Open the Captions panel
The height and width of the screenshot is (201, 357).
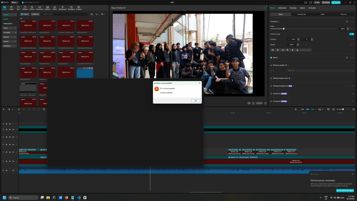tap(48, 8)
